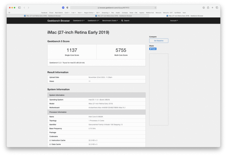Open the SurfShark bookmark
This screenshot has width=227, height=156.
(178, 13)
